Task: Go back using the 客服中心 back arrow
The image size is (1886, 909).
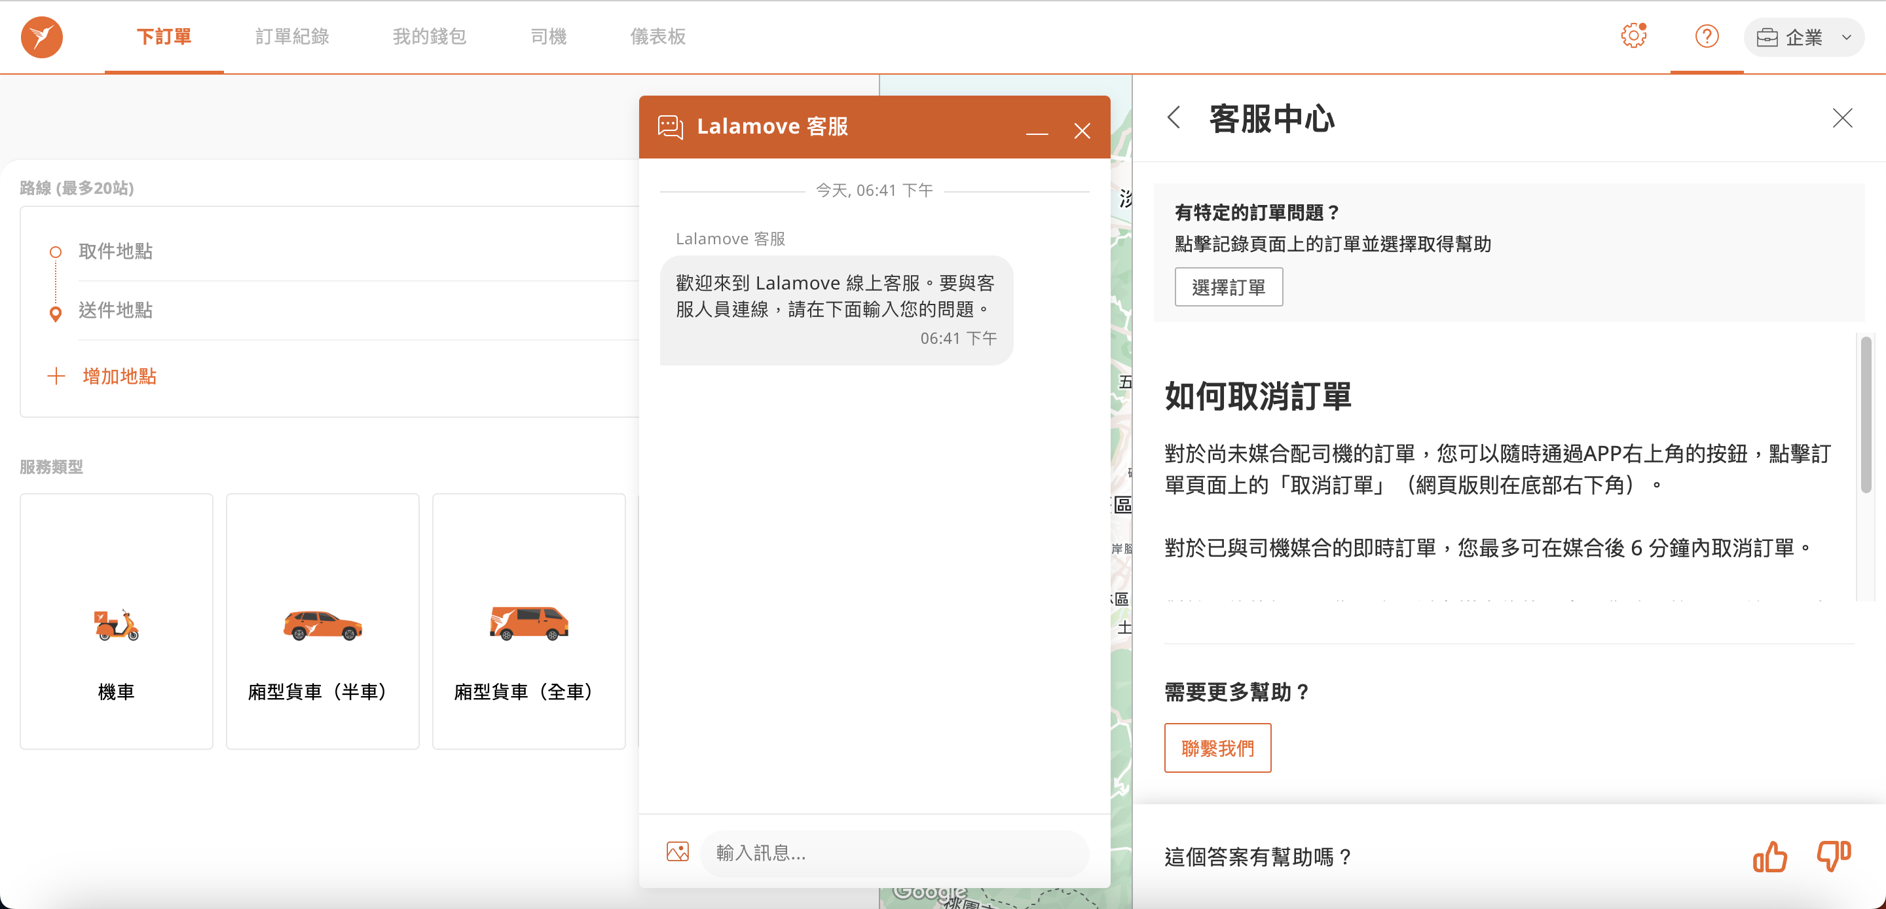Action: coord(1174,117)
